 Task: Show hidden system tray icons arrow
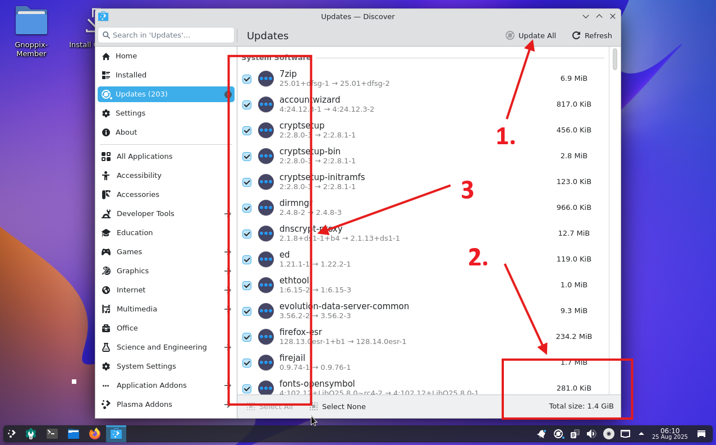click(641, 434)
